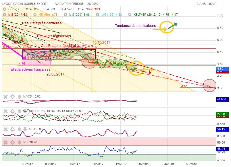Click the -0.39% daily change value

click(96, 9)
